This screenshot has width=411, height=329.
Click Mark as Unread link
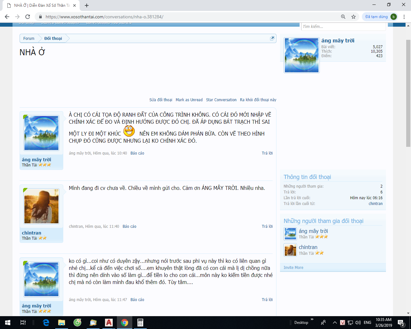189,100
